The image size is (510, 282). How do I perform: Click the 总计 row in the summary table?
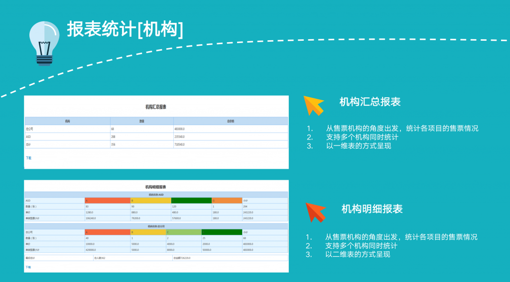(x=68, y=144)
